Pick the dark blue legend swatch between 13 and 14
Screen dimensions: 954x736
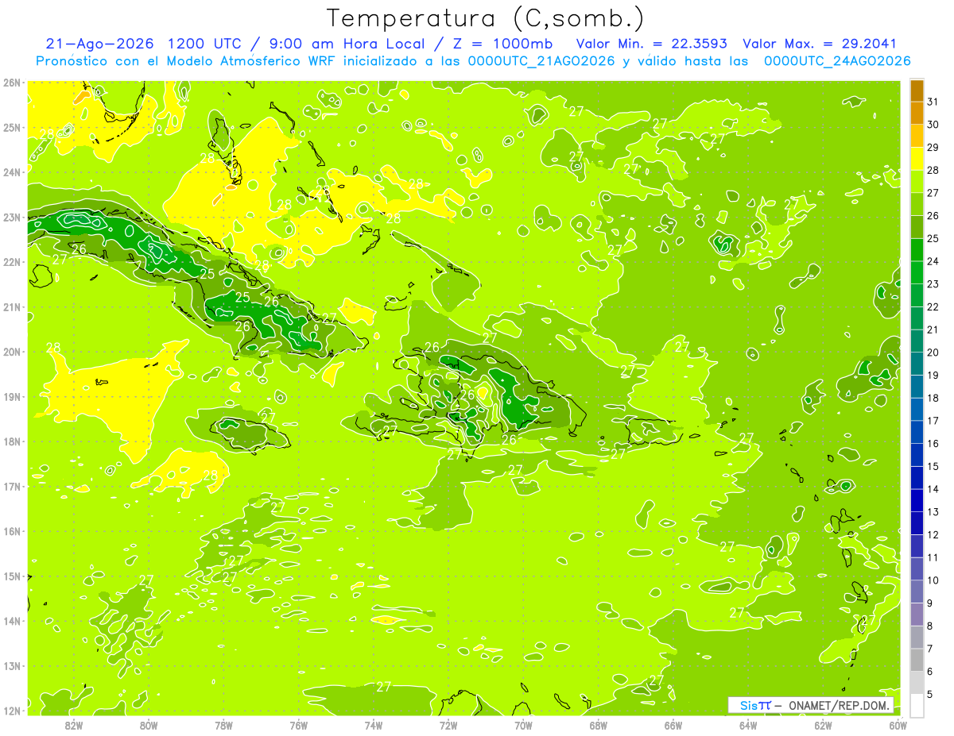pos(917,500)
